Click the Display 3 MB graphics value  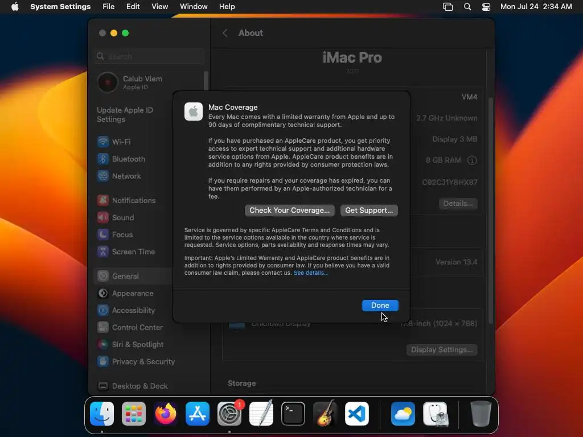454,139
